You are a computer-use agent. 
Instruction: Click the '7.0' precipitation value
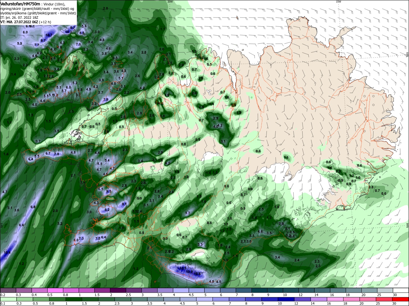point(78,45)
